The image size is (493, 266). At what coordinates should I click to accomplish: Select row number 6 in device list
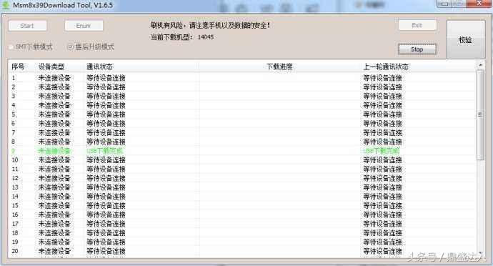tap(241, 124)
